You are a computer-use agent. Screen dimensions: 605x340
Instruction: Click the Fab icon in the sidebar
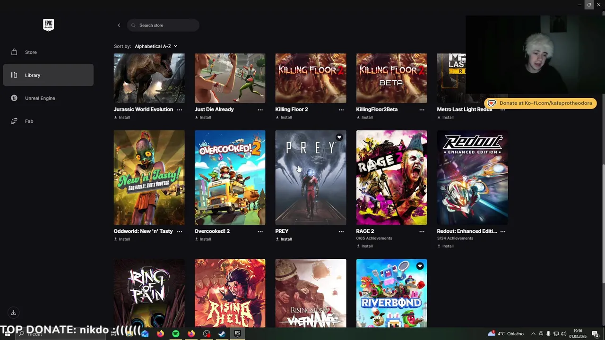pos(14,121)
